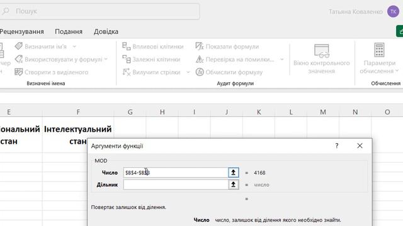Select column N header
This screenshot has height=226, width=403.
pos(355,112)
